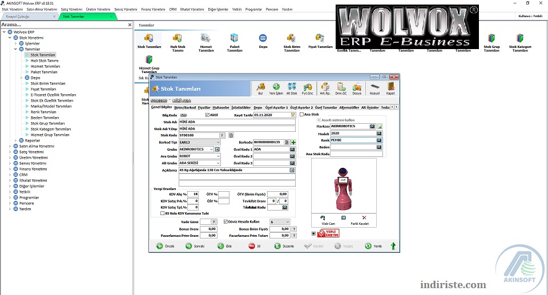The image size is (548, 295).
Task: Open the Depo icon in Tanımlar panel
Action: coord(263,41)
